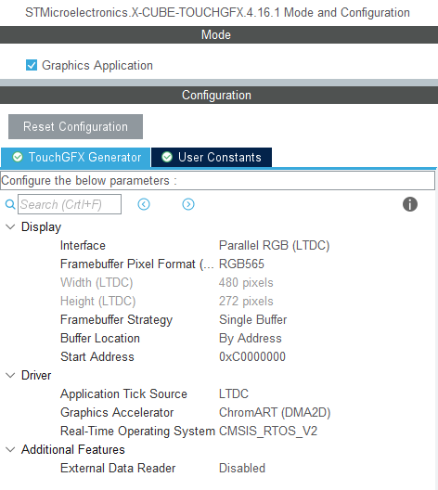Click 'Configure the below parameters' text

pos(89,181)
